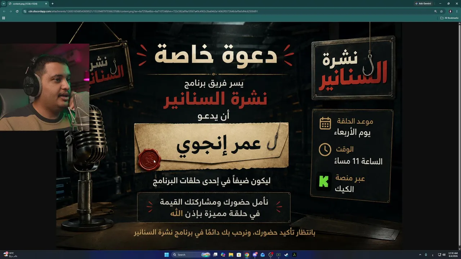View site information icon in address bar
461x259 pixels.
point(25,11)
